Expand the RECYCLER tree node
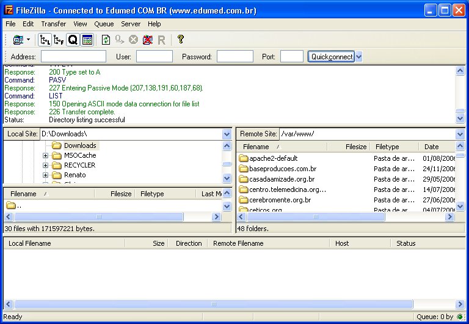Image resolution: width=469 pixels, height=324 pixels. pyautogui.click(x=45, y=165)
